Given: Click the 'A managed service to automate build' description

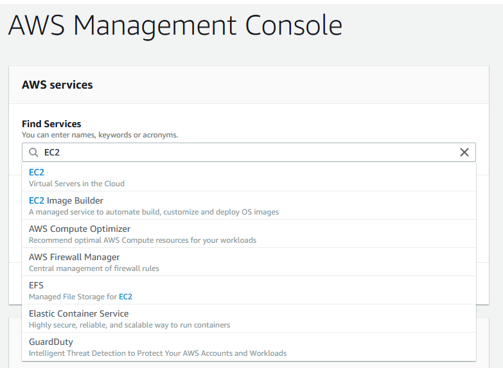Looking at the screenshot, I should coord(154,212).
